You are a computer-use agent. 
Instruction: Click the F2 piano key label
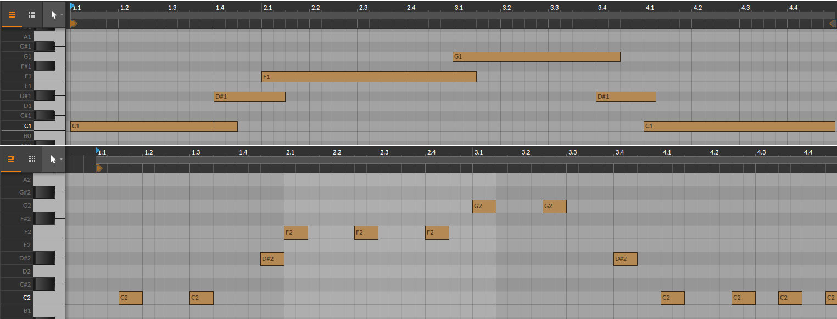click(x=27, y=232)
